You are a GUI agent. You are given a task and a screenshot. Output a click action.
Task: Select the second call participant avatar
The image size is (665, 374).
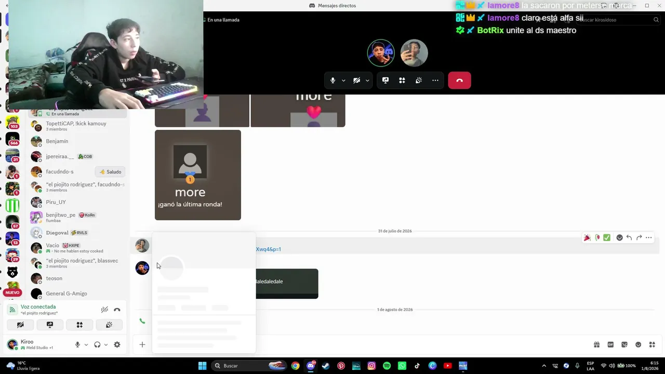(414, 53)
